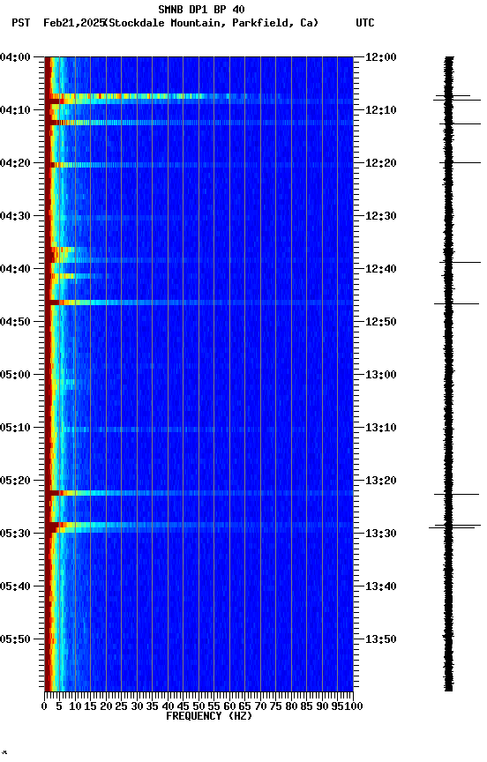Click the seismogram spike near 12:08 UTC

pos(457,101)
